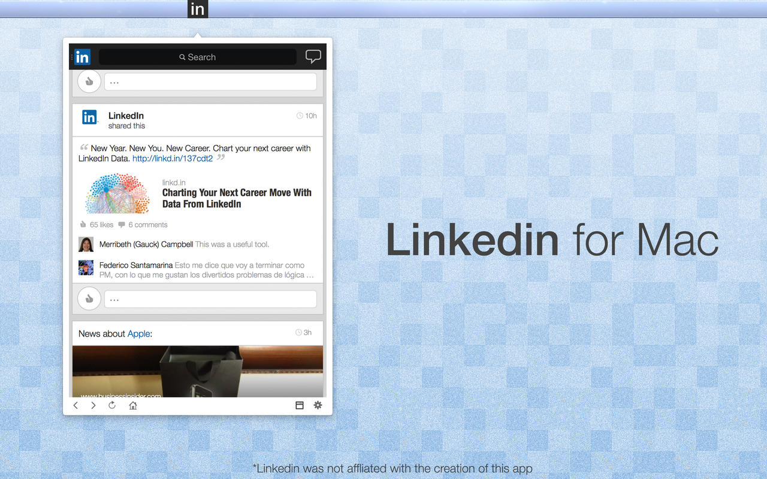Click the comment box under Federico's comment

[210, 299]
